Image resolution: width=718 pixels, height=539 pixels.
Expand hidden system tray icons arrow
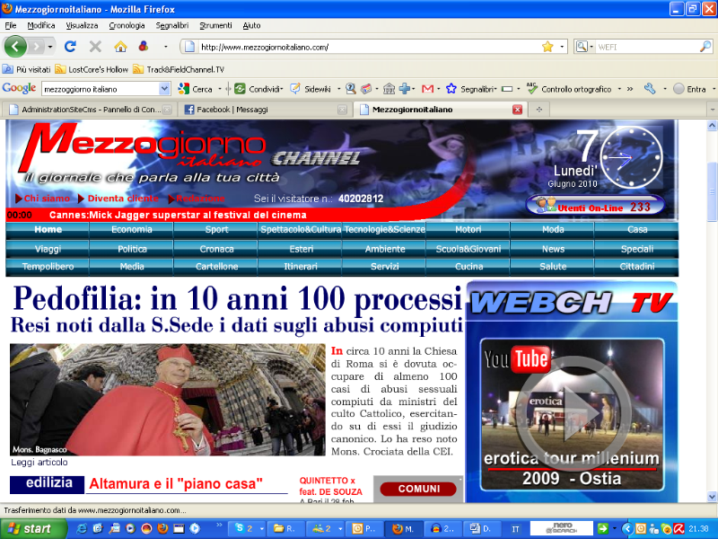click(626, 528)
